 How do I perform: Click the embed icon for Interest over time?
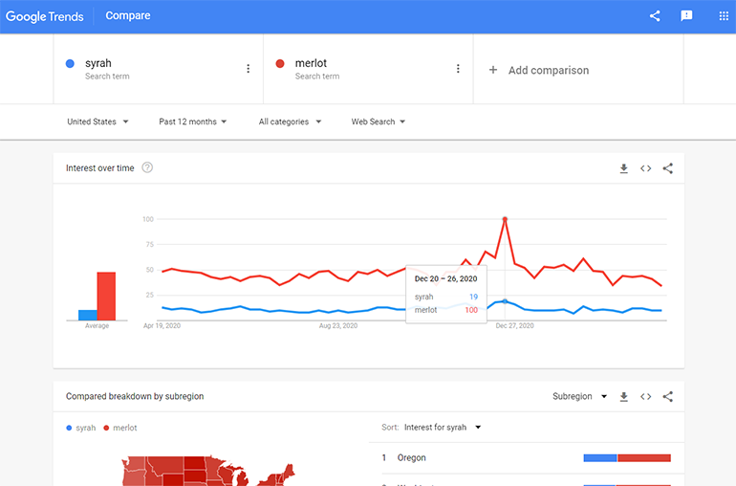646,168
